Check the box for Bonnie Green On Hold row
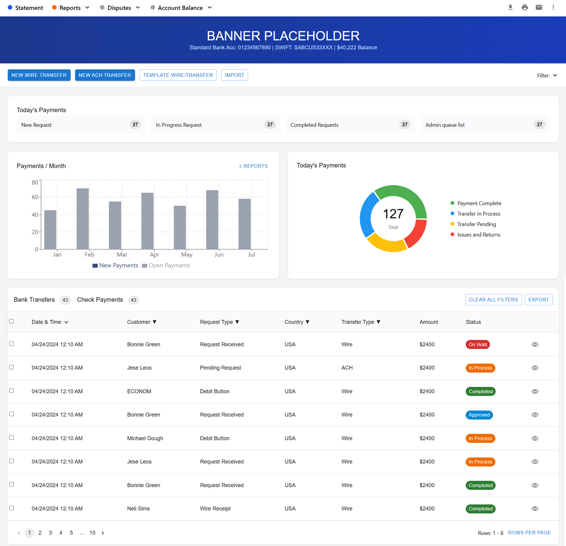Viewport: 566px width, 546px height. coord(12,344)
